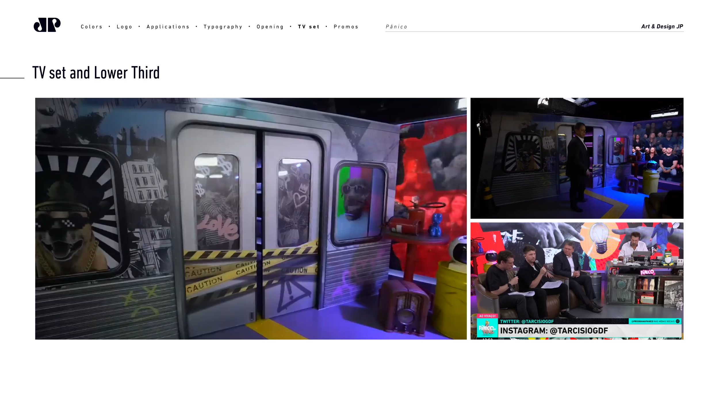Click the bold TV set tab
The width and height of the screenshot is (719, 404).
[309, 27]
